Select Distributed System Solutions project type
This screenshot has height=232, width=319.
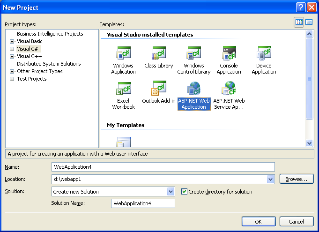(49, 64)
